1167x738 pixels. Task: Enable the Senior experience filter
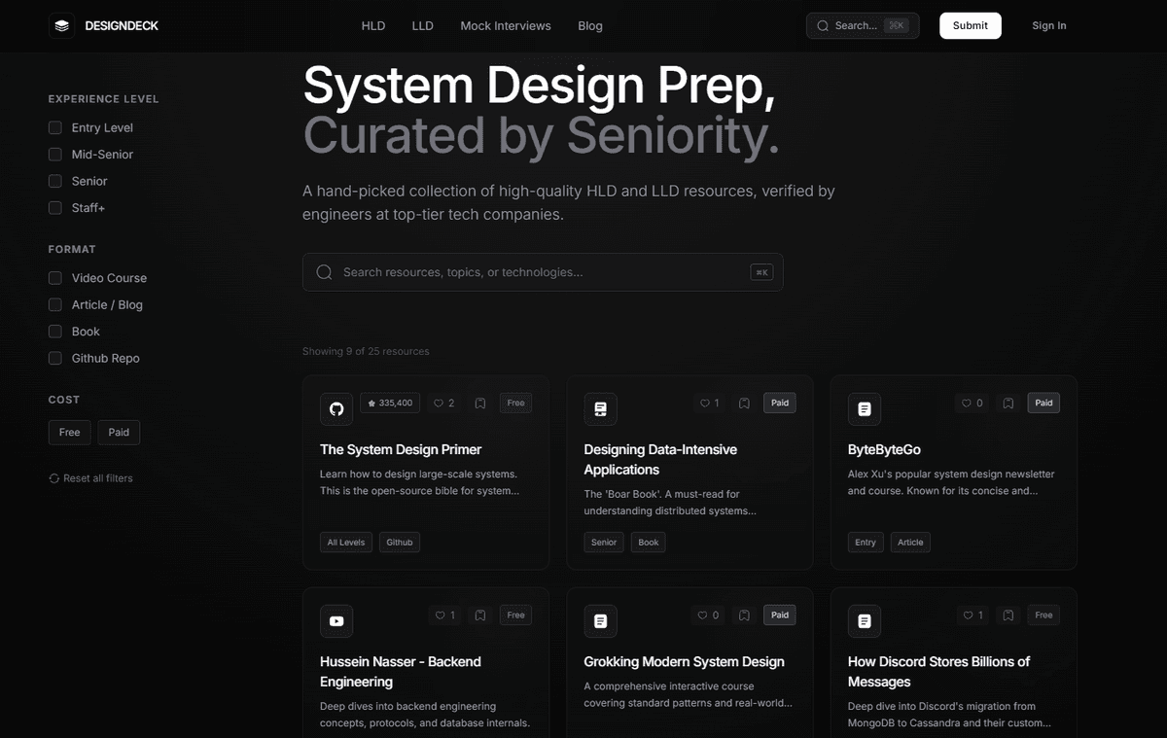tap(55, 181)
